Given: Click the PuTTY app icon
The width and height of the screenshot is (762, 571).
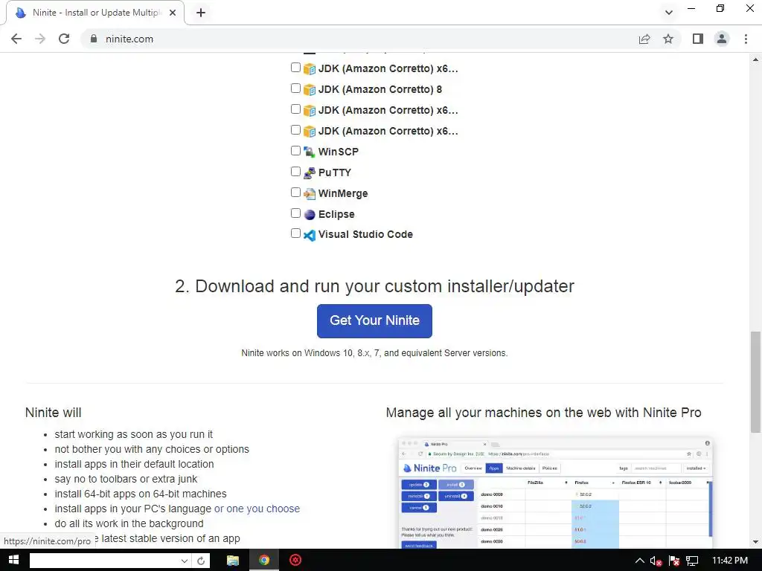Looking at the screenshot, I should click(x=309, y=172).
